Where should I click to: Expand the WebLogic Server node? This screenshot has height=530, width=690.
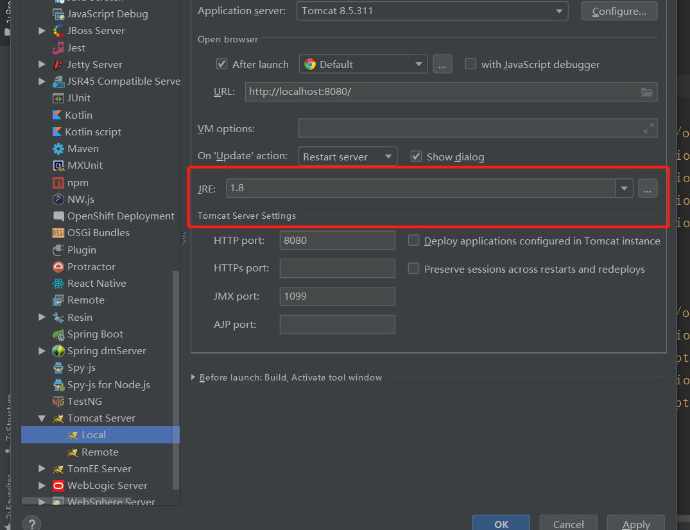42,486
